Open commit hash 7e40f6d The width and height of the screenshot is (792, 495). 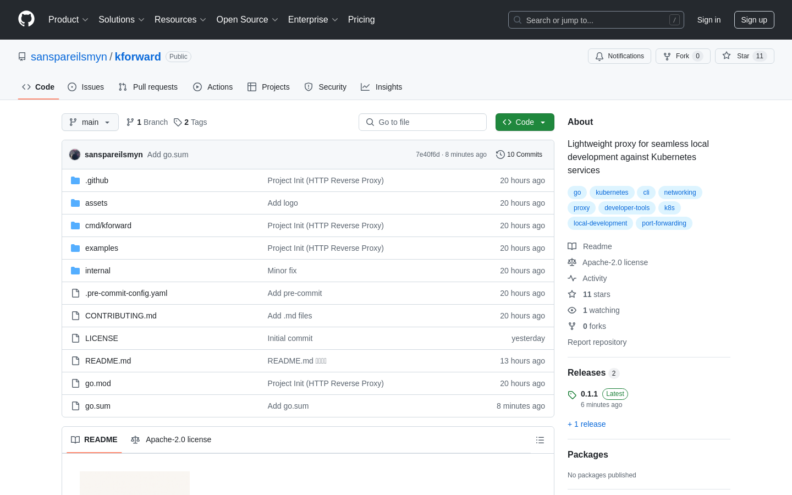tap(428, 155)
